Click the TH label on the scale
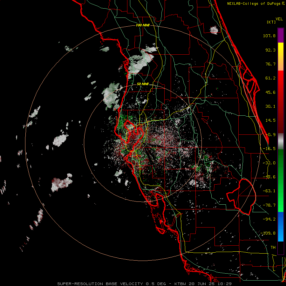 pyautogui.click(x=273, y=248)
